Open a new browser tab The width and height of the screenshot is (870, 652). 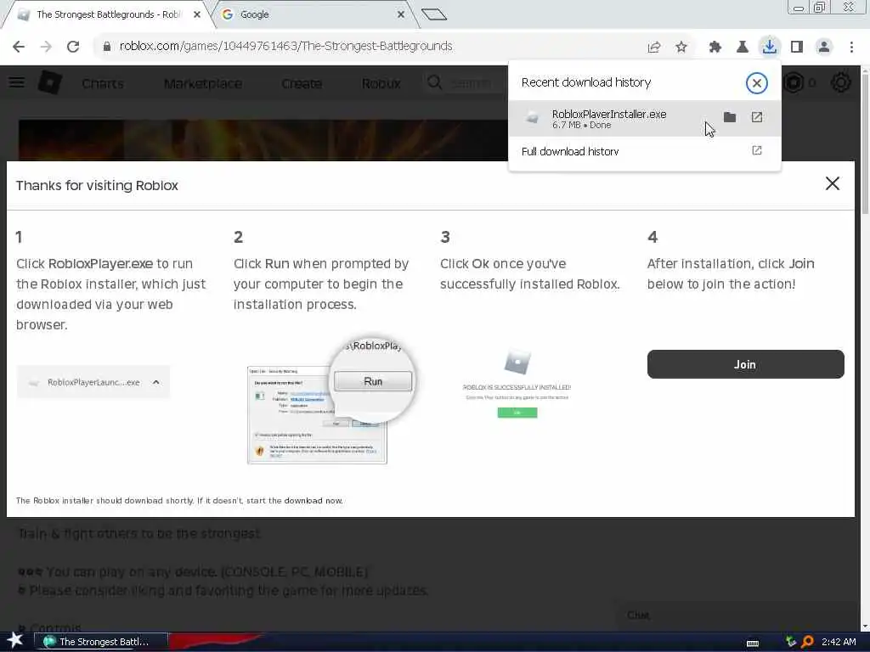point(434,14)
